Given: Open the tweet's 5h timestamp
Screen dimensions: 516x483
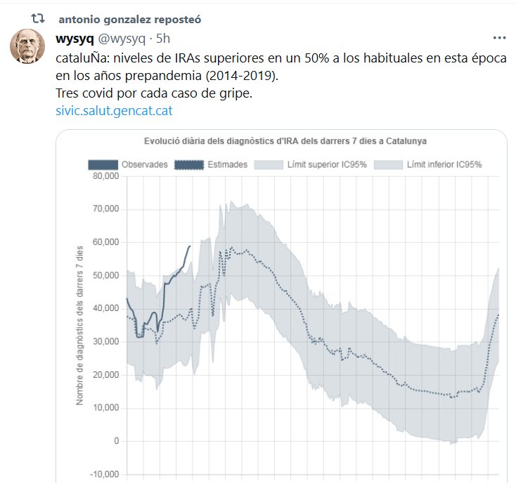Looking at the screenshot, I should [163, 39].
